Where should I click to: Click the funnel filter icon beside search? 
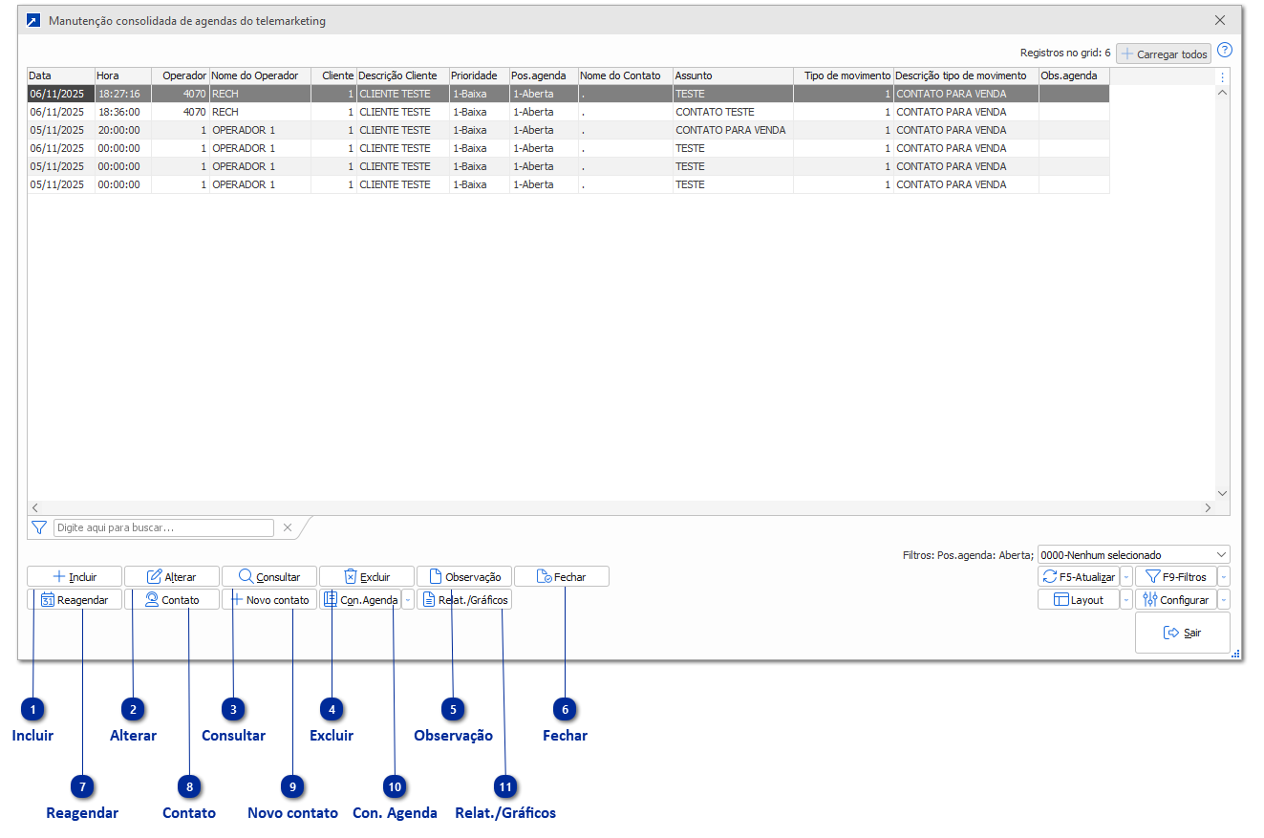click(39, 527)
